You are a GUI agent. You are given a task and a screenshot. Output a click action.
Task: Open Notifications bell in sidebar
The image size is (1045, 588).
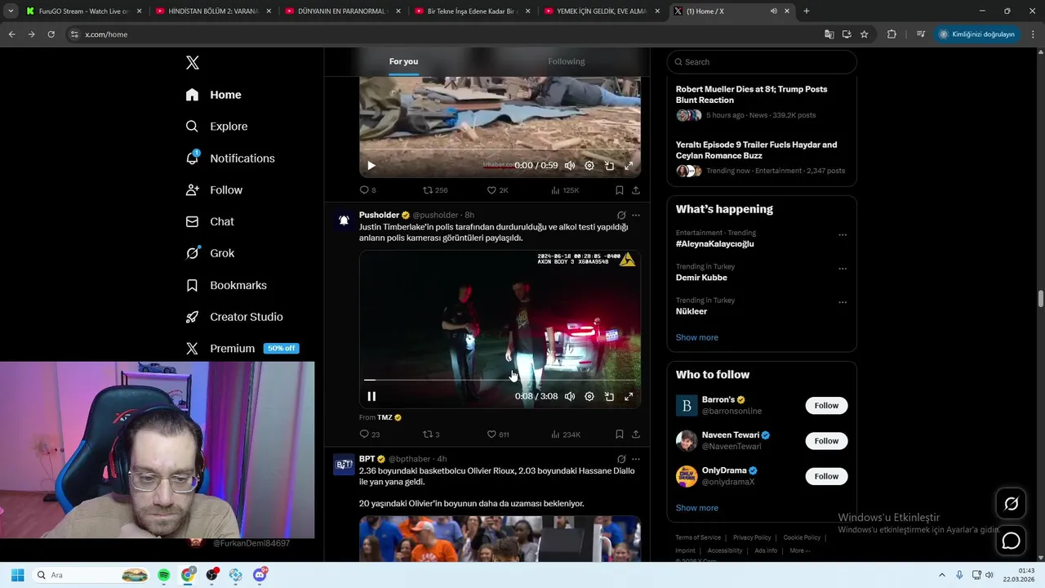click(x=192, y=158)
